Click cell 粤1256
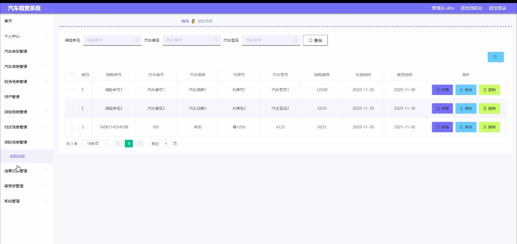The image size is (517, 244). (239, 127)
